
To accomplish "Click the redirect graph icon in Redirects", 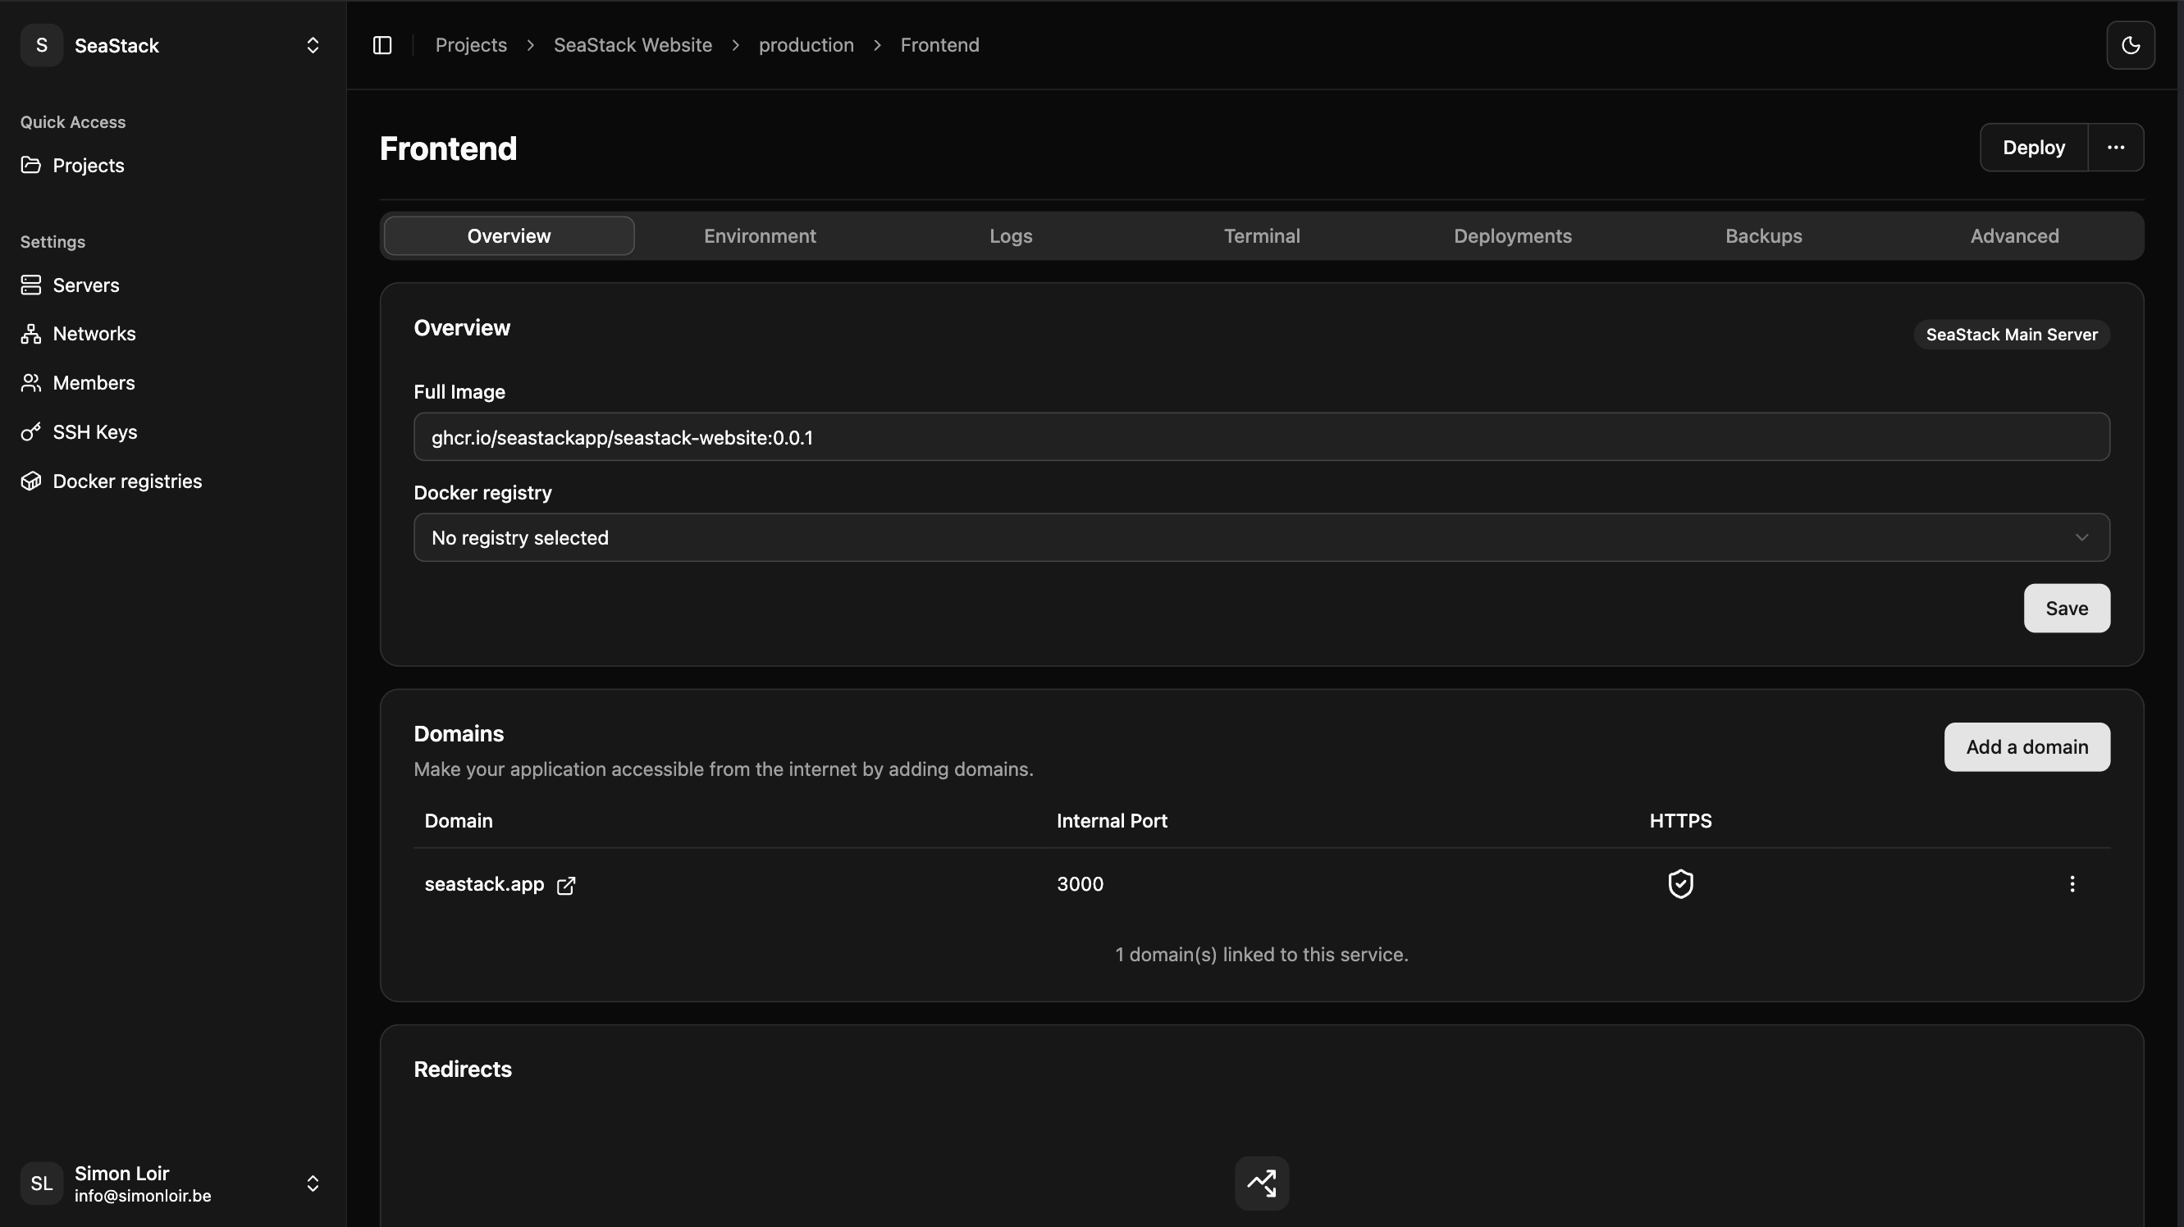I will pos(1261,1183).
